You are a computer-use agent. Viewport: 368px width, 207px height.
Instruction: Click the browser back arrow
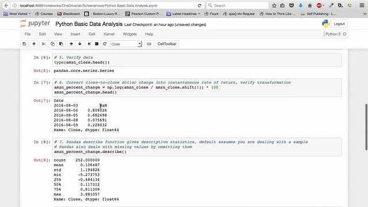click(6, 5)
